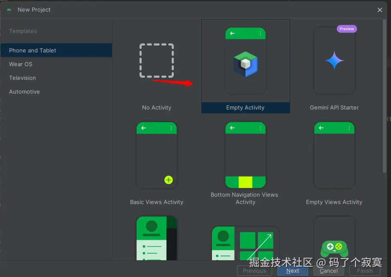Click the Cancel button

[x=329, y=271]
